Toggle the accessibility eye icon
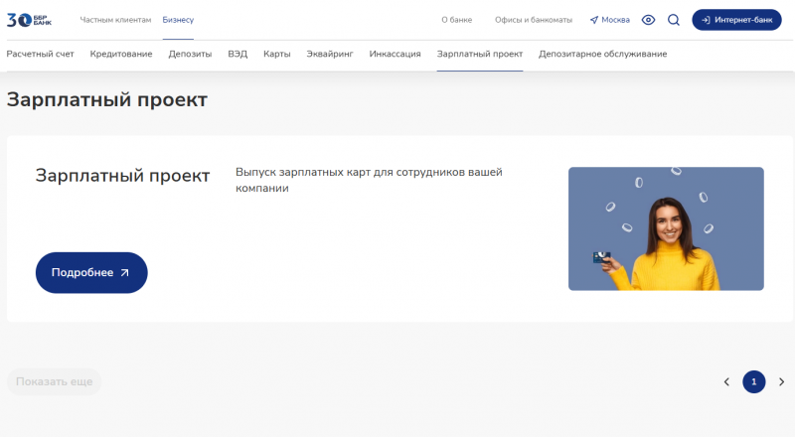The height and width of the screenshot is (437, 795). pyautogui.click(x=648, y=20)
